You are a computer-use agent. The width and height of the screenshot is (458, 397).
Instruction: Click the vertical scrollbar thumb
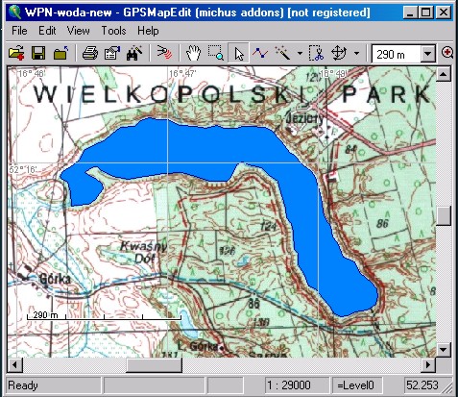[444, 216]
